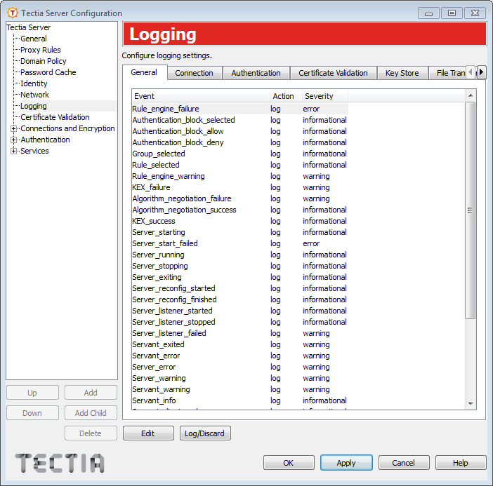This screenshot has width=493, height=486.
Task: Select the Servant_warning event
Action: pyautogui.click(x=240, y=389)
